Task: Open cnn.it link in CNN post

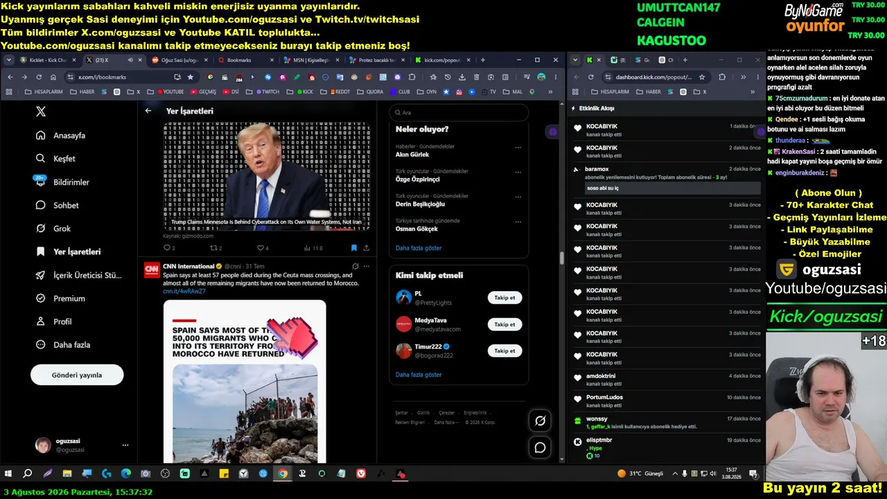Action: [x=184, y=291]
